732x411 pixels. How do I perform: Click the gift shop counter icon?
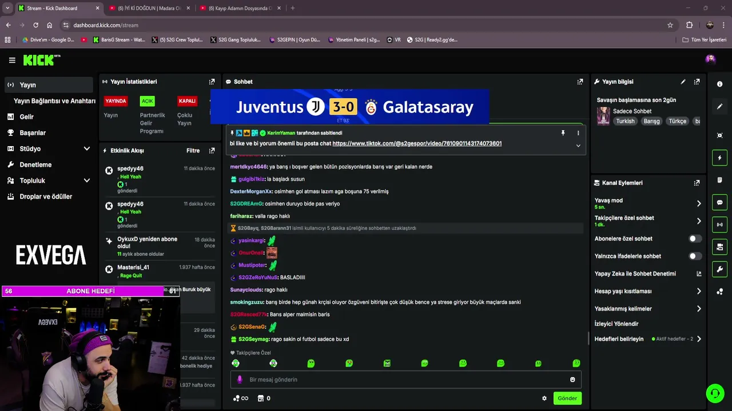pyautogui.click(x=264, y=398)
